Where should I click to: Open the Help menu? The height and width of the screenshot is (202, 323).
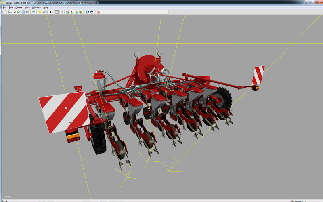(46, 8)
